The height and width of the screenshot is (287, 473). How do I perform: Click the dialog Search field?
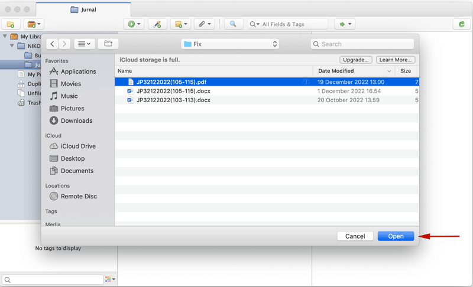(x=362, y=44)
